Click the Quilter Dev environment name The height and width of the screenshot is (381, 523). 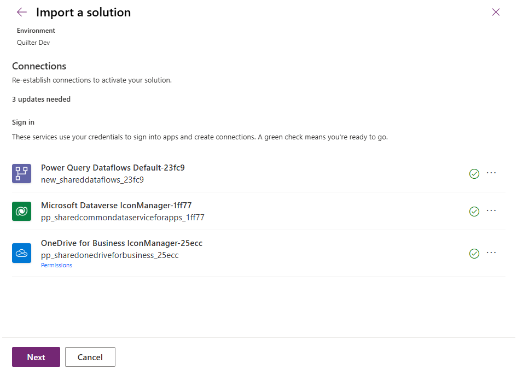(33, 43)
